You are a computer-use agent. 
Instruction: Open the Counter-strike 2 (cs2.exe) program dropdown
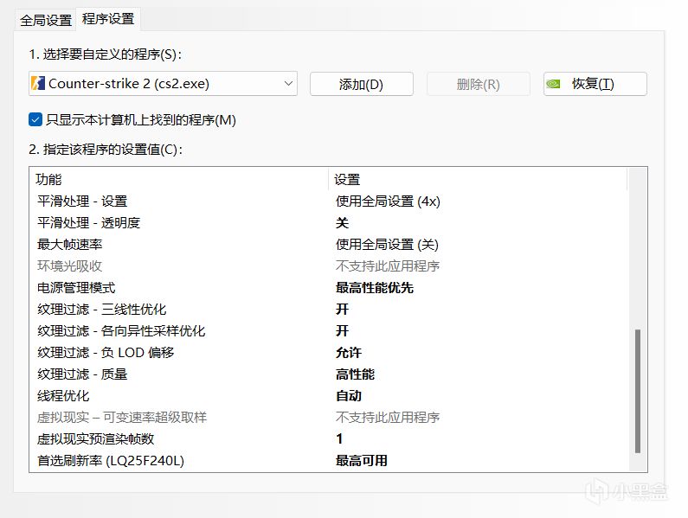[164, 83]
